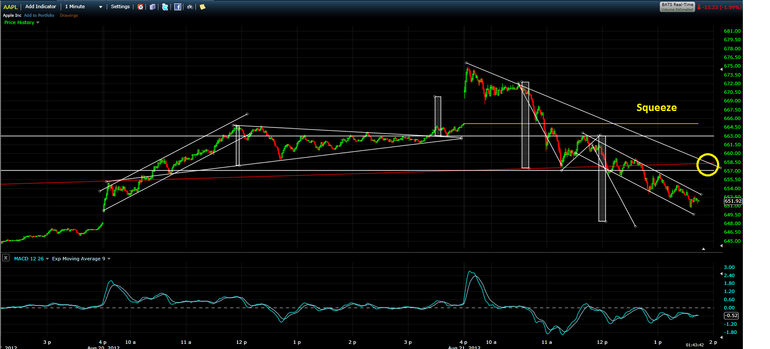The image size is (770, 349).
Task: Open the yellow sticky note icon
Action: click(x=202, y=7)
